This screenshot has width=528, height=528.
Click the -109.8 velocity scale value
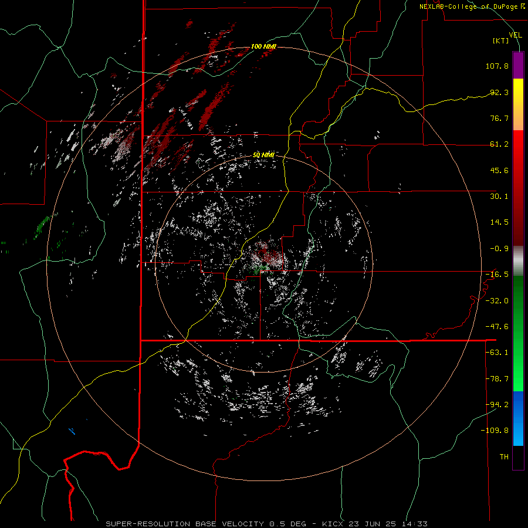click(x=495, y=431)
